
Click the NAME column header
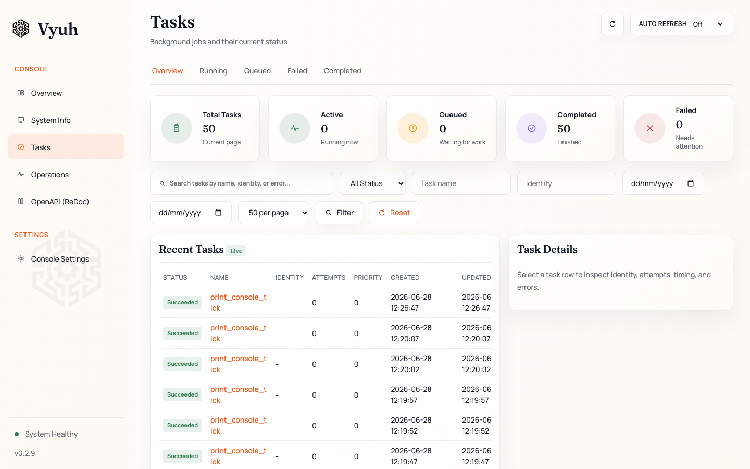(x=219, y=278)
